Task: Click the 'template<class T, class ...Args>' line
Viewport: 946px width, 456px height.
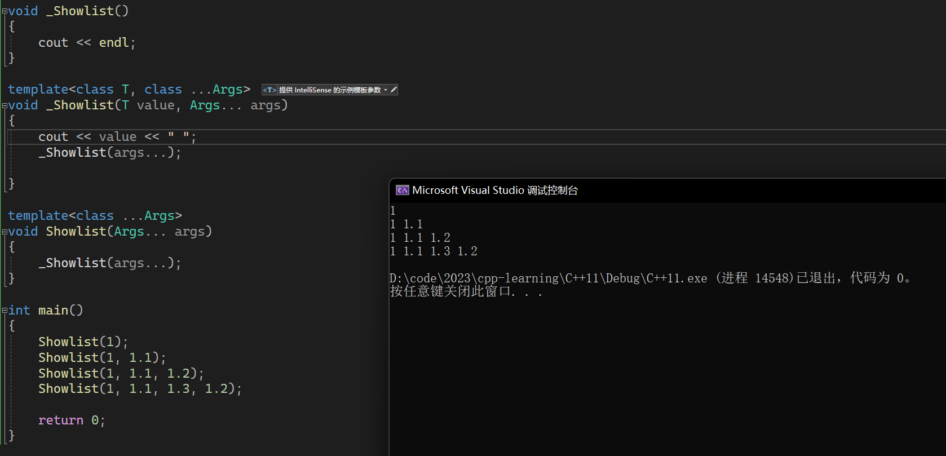Action: click(129, 90)
